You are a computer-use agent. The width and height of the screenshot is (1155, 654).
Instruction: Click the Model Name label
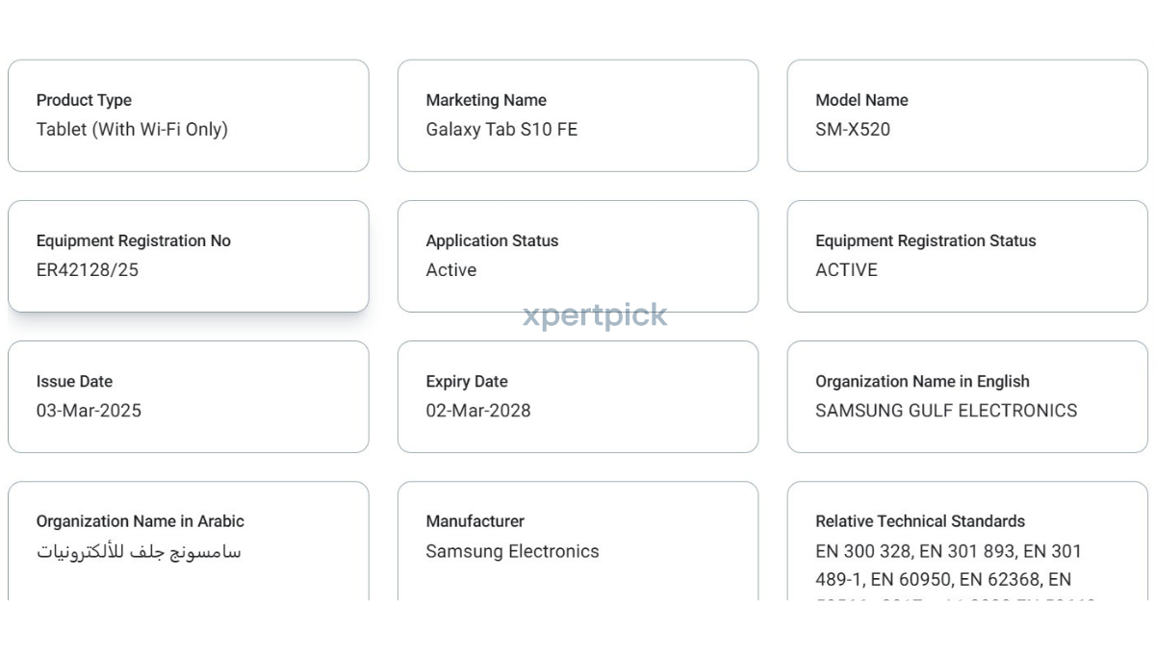coord(861,100)
